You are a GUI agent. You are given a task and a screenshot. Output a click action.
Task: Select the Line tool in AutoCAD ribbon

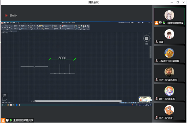[x=2, y=26]
